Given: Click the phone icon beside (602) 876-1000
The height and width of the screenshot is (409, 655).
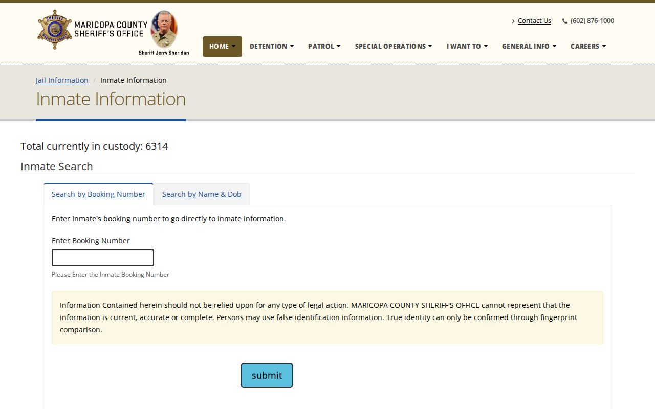Looking at the screenshot, I should tap(565, 21).
